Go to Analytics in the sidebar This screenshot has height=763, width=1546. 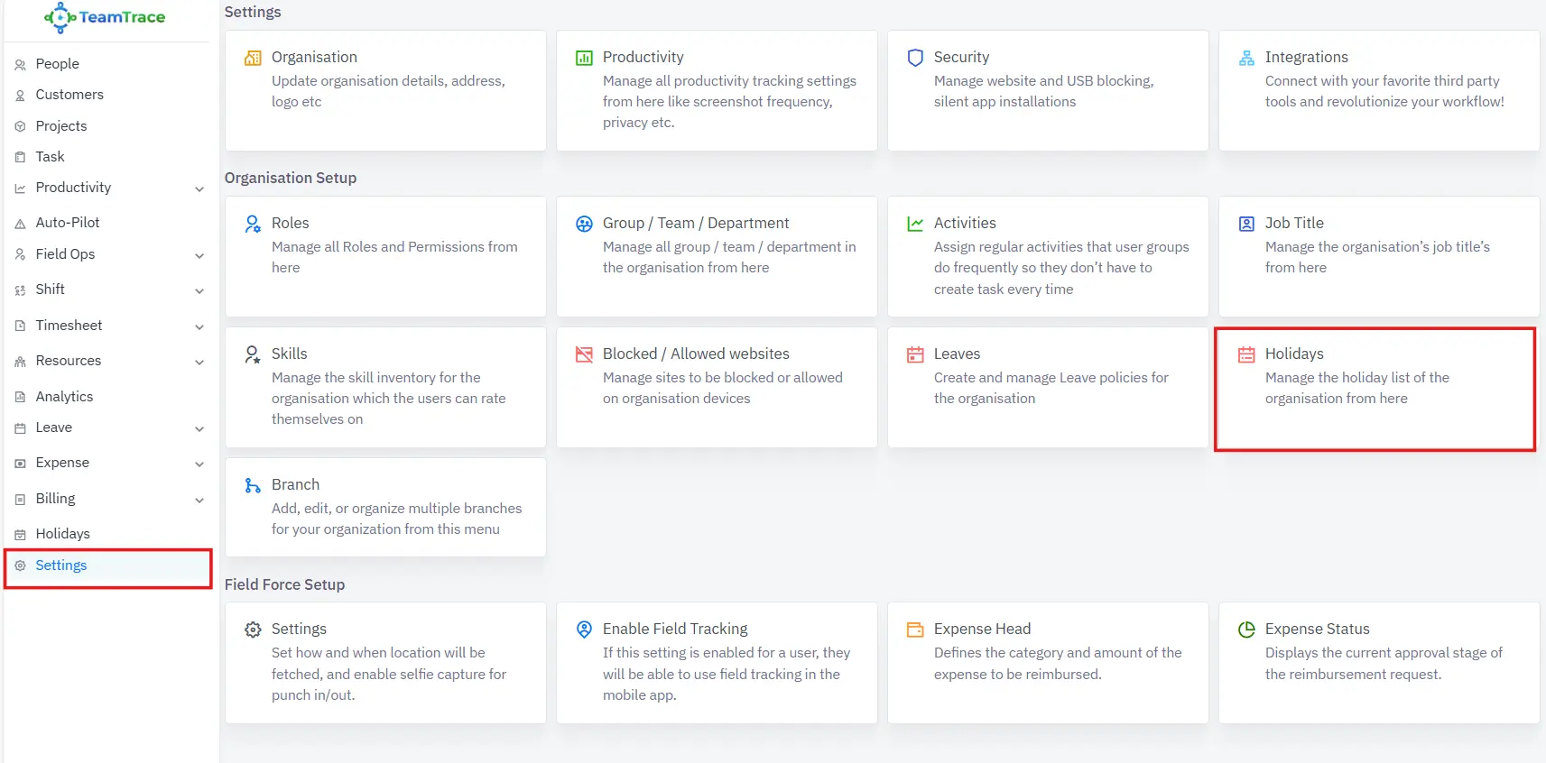(x=64, y=397)
